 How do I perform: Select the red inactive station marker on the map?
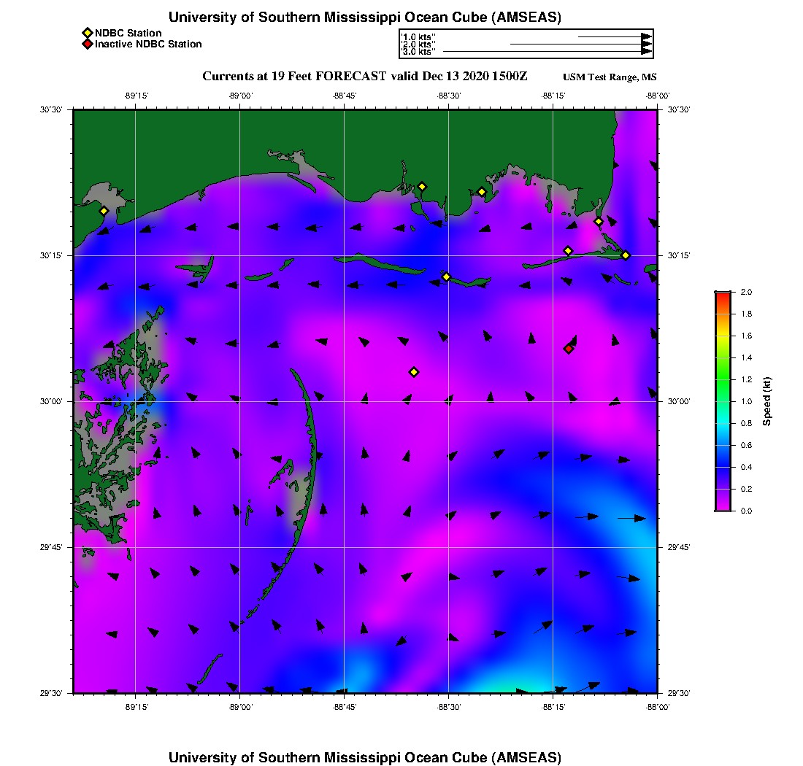click(x=569, y=349)
